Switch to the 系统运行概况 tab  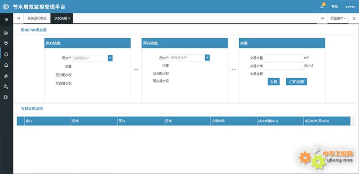[37, 18]
